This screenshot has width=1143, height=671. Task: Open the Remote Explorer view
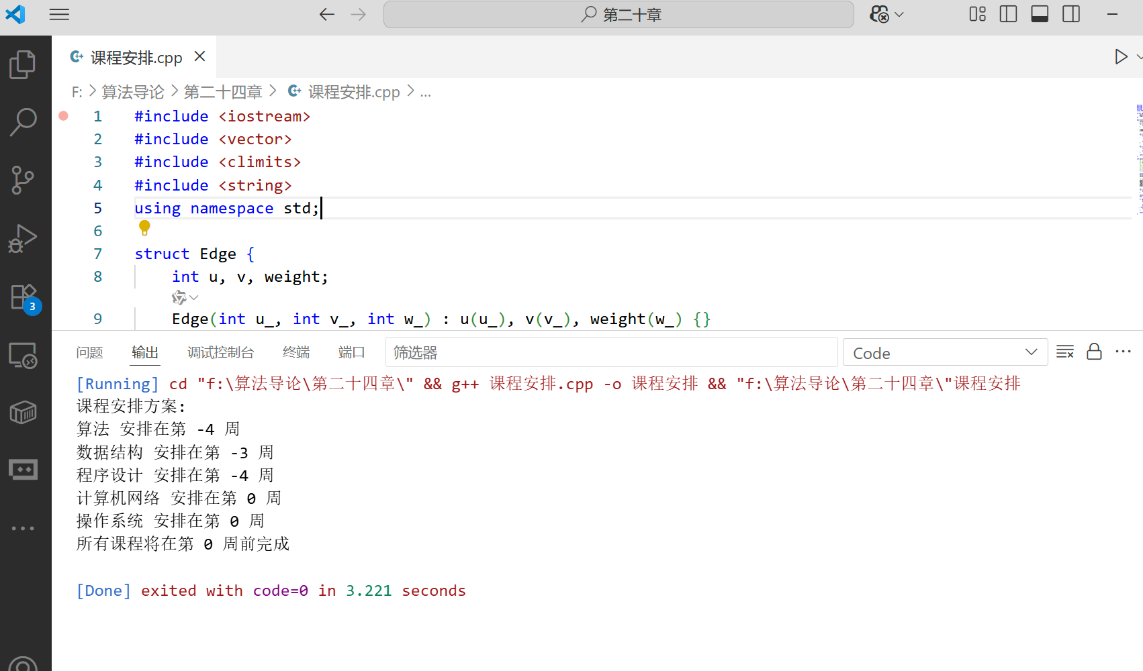[x=23, y=355]
